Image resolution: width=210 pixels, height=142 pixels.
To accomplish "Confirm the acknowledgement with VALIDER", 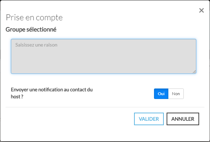I will 149,119.
